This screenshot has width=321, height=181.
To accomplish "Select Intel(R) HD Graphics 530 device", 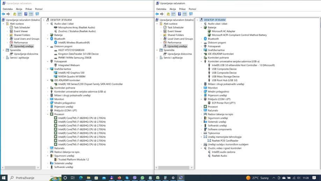I will click(x=71, y=73).
